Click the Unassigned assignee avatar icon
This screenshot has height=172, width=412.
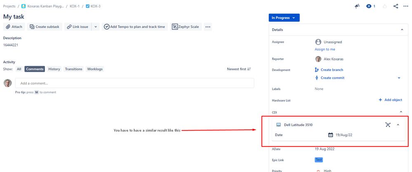318,42
